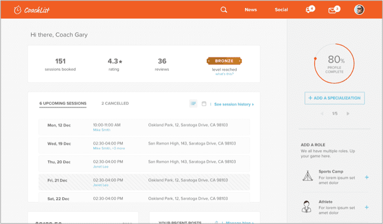Open chat notifications with badge 4
The width and height of the screenshot is (383, 224).
[310, 9]
